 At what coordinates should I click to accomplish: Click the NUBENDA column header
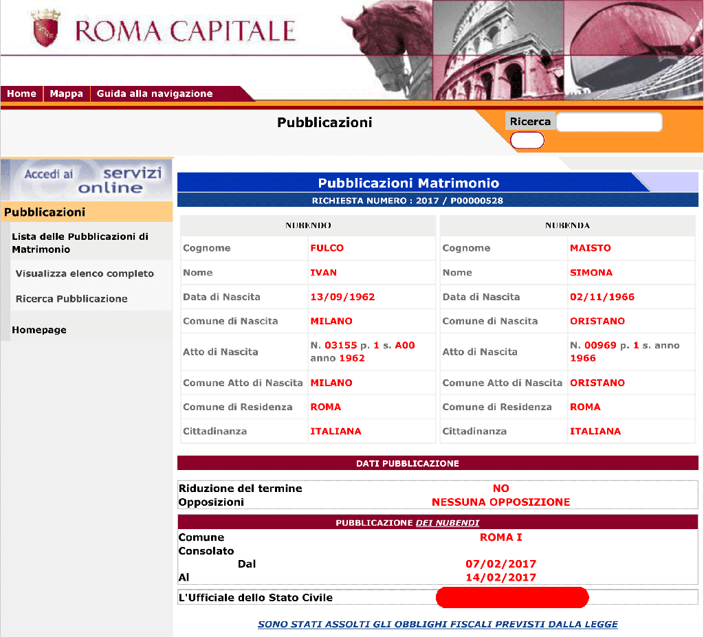[567, 225]
